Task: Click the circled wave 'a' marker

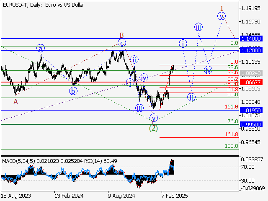Action: pyautogui.click(x=41, y=48)
